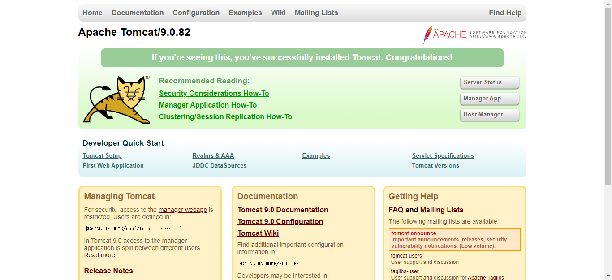Click the Apache Software Foundation logo

click(x=475, y=34)
